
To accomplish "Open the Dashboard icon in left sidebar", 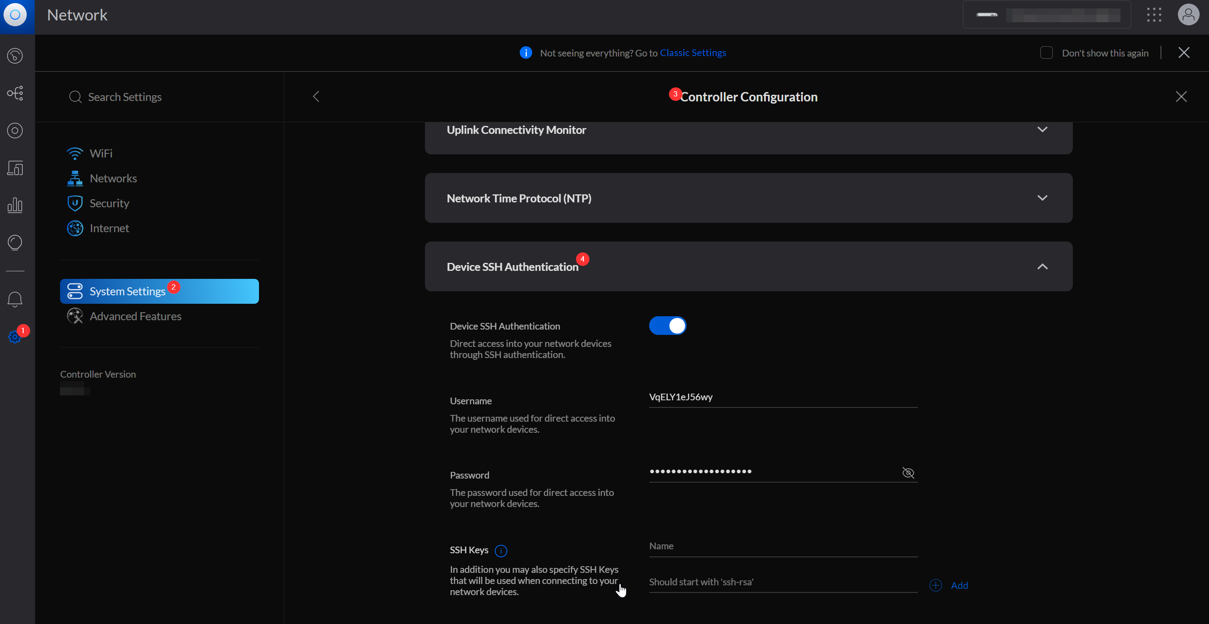I will click(x=15, y=56).
